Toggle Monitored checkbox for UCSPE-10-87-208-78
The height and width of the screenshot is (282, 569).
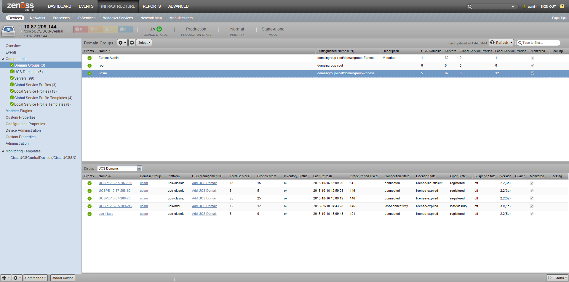tap(532, 198)
